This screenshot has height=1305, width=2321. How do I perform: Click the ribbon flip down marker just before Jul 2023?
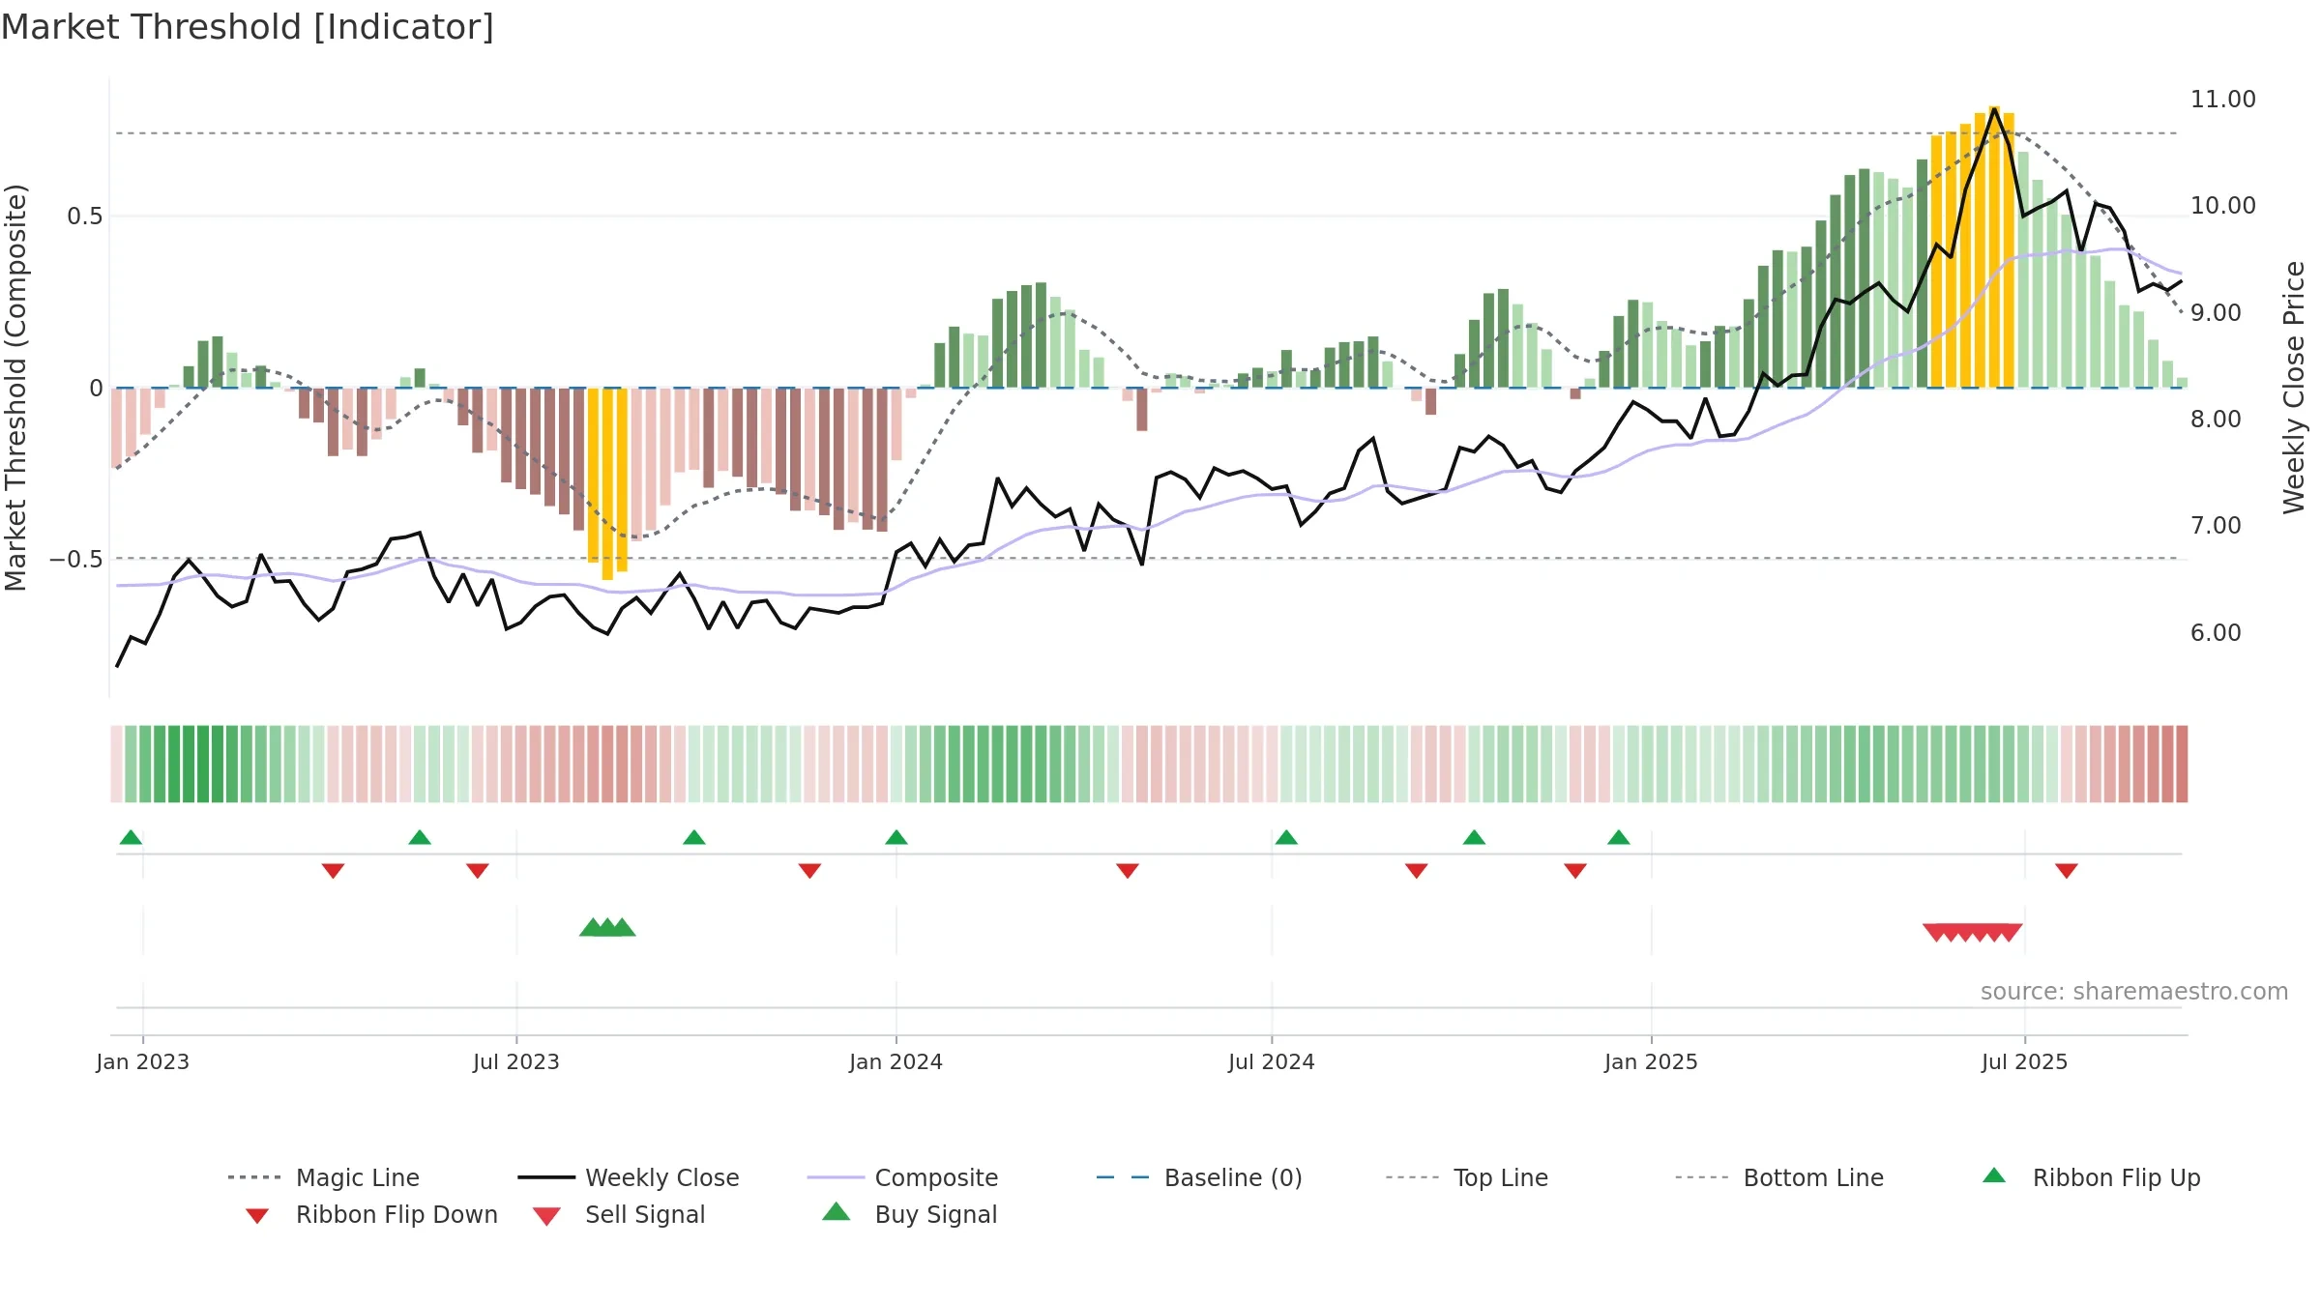click(x=477, y=871)
